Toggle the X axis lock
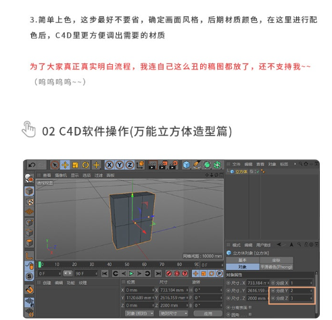This screenshot has width=332, height=320. point(110,165)
